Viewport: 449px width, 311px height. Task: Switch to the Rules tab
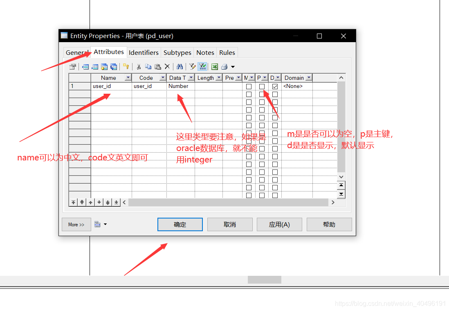[227, 52]
